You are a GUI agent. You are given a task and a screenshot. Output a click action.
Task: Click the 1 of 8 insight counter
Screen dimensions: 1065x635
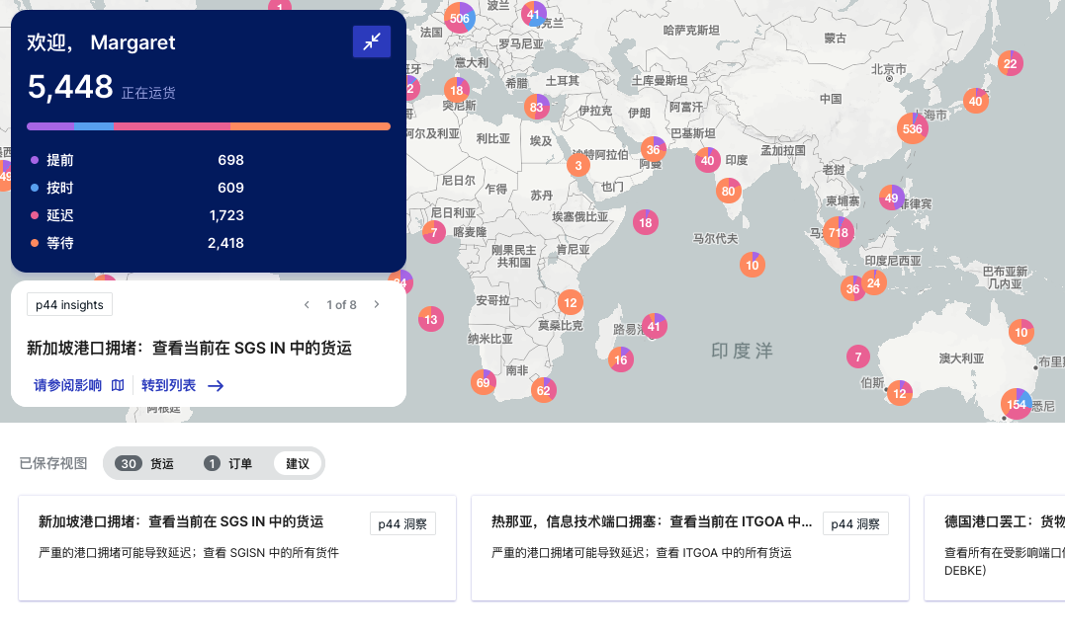pos(341,304)
